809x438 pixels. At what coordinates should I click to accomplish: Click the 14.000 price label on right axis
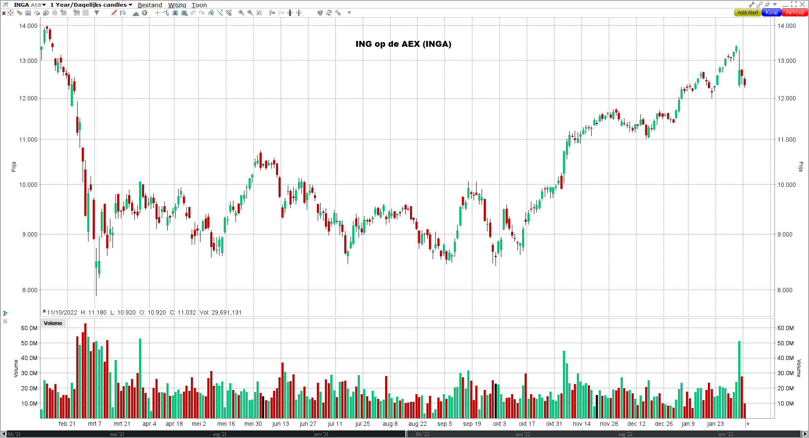click(787, 26)
